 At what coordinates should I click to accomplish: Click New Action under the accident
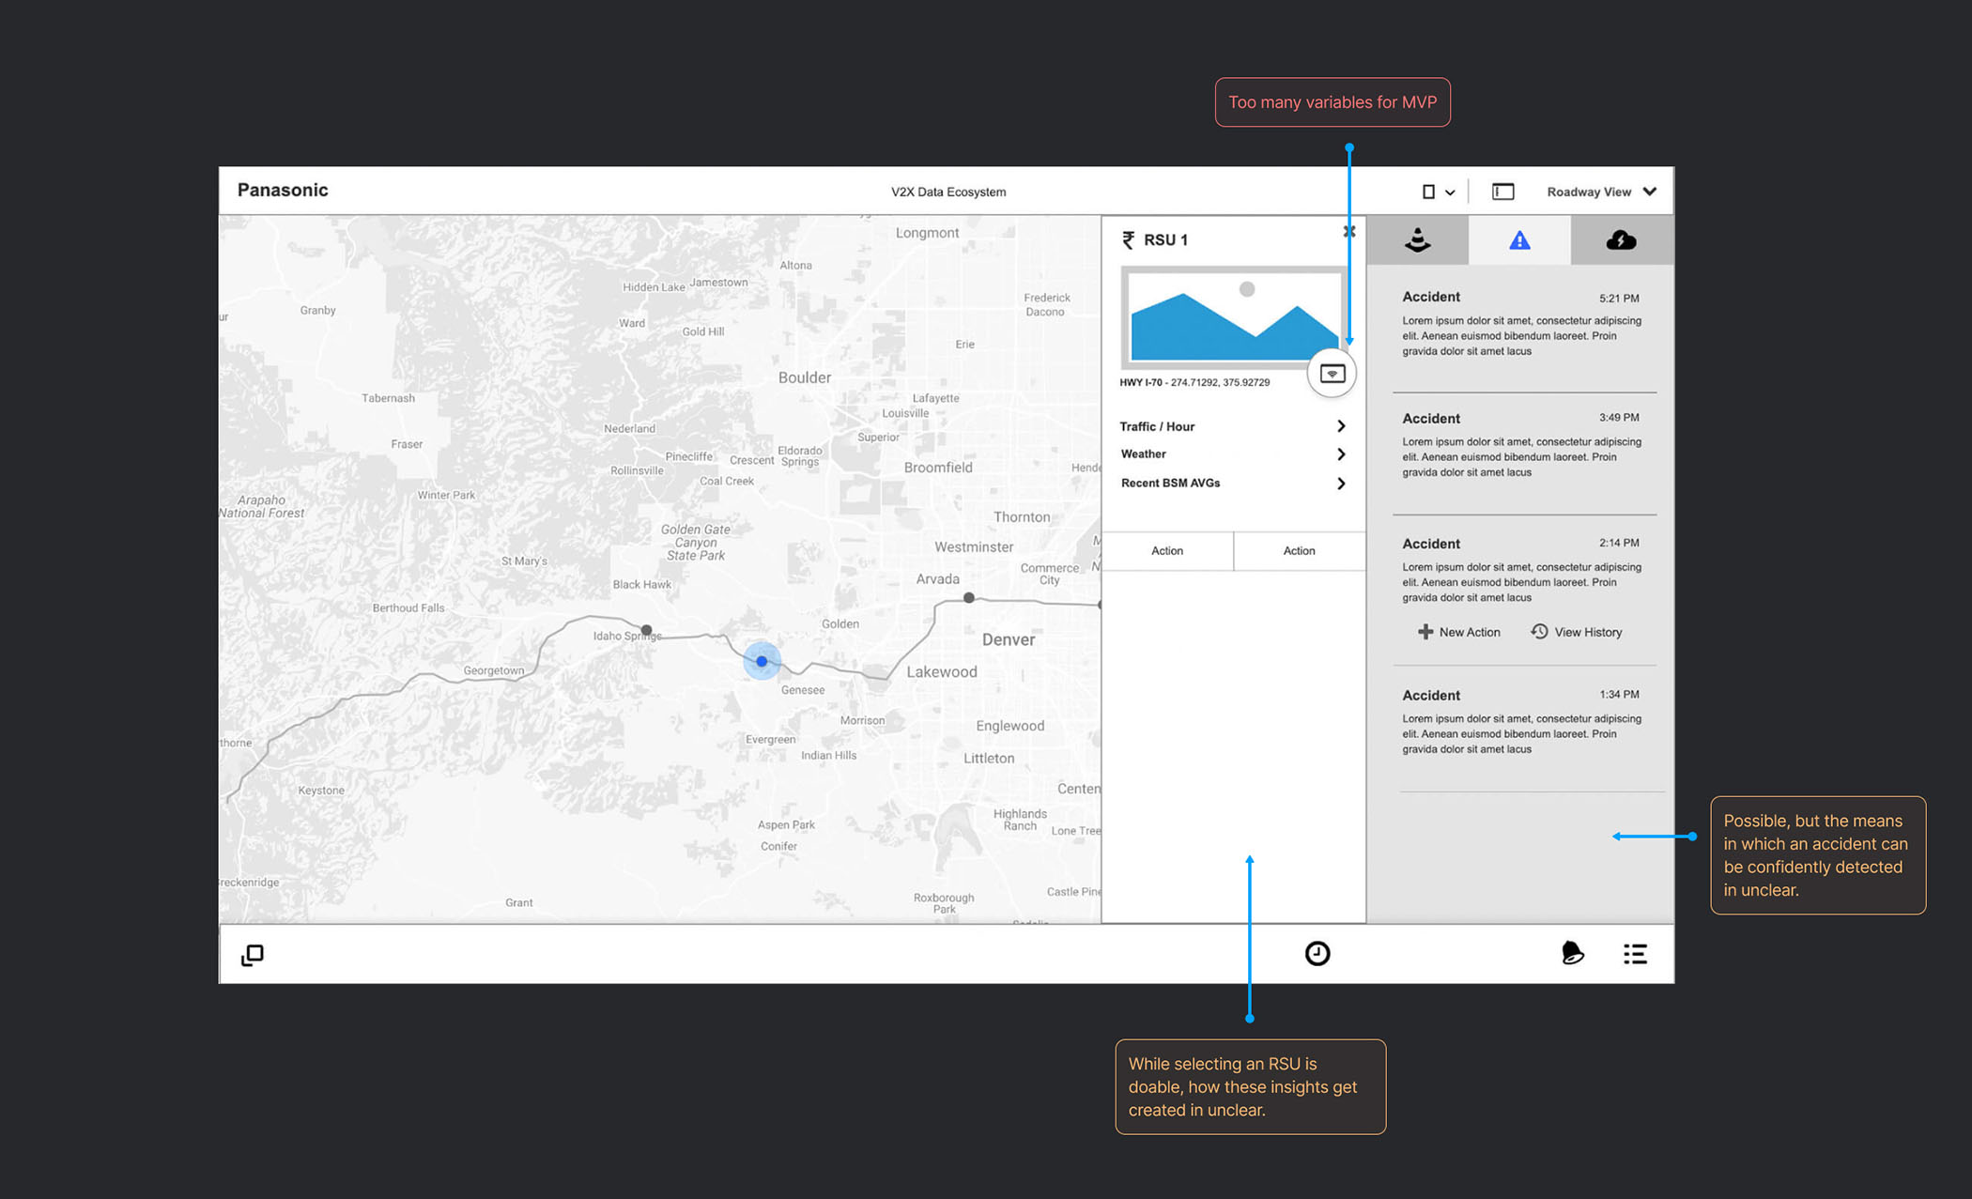[x=1458, y=632]
